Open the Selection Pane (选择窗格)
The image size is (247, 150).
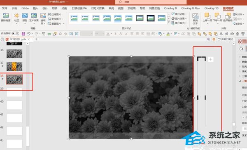[228, 18]
